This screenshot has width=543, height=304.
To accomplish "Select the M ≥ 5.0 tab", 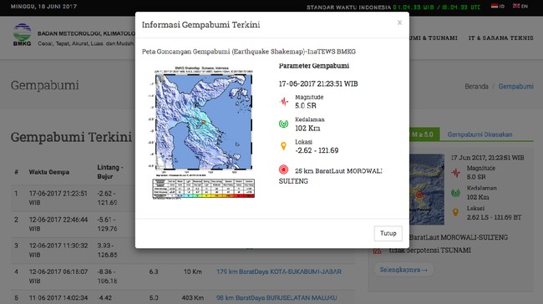I will (x=424, y=134).
